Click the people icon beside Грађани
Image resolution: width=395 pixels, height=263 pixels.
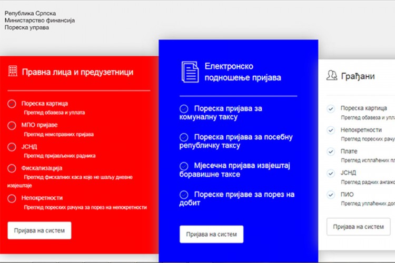click(331, 75)
